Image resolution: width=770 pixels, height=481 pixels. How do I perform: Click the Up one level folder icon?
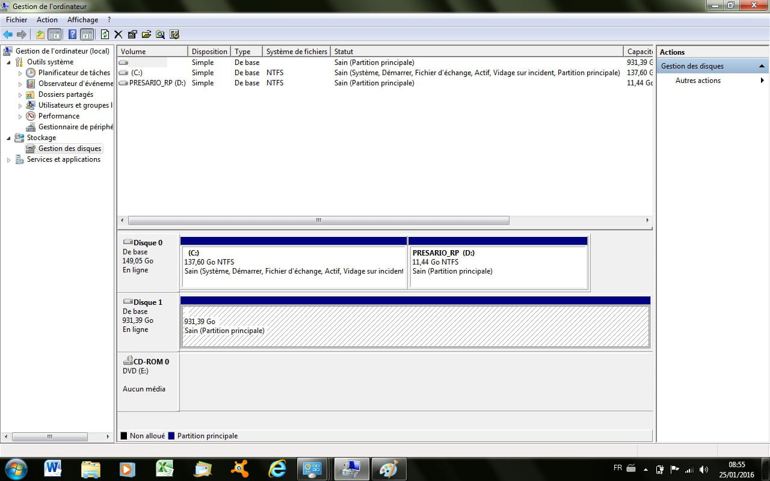coord(40,35)
